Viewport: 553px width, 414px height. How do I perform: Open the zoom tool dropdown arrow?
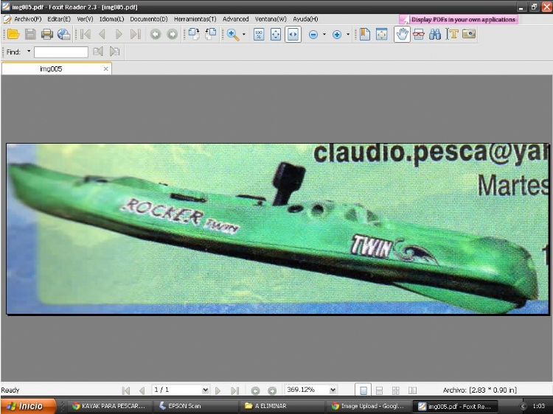(x=244, y=35)
